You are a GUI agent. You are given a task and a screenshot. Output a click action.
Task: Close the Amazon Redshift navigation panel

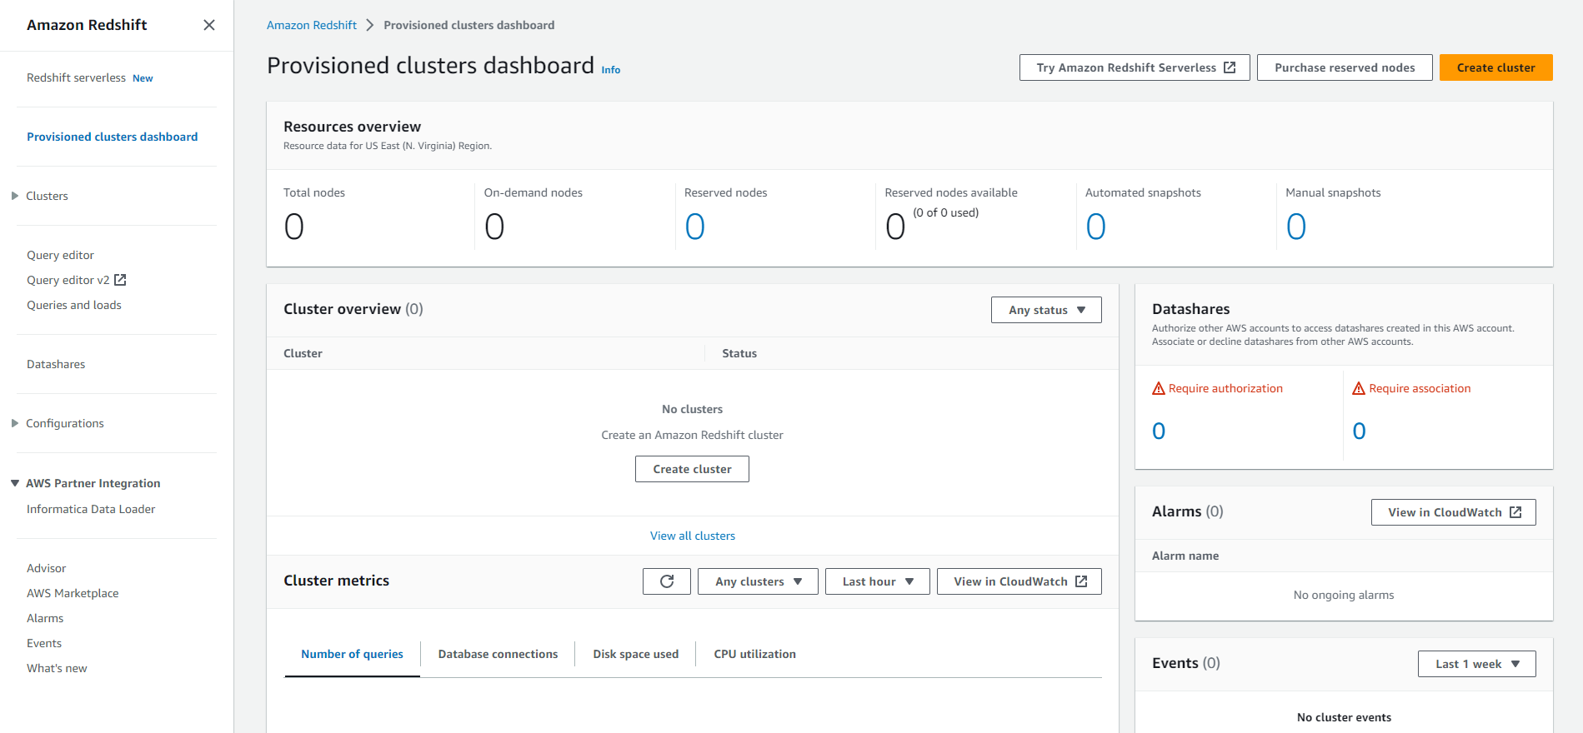tap(209, 25)
